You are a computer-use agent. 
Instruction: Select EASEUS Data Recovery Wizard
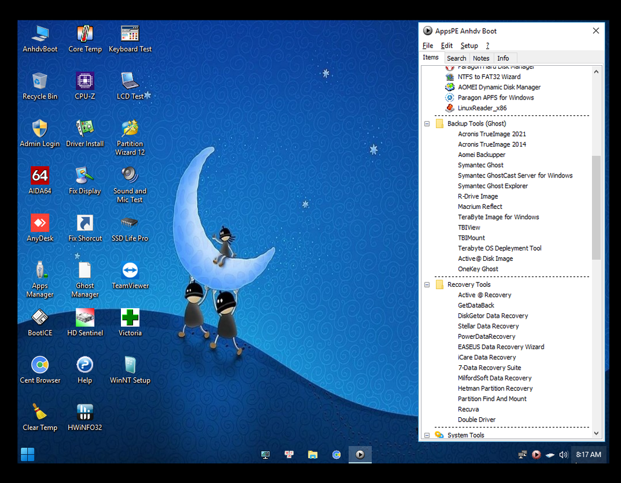(x=501, y=347)
